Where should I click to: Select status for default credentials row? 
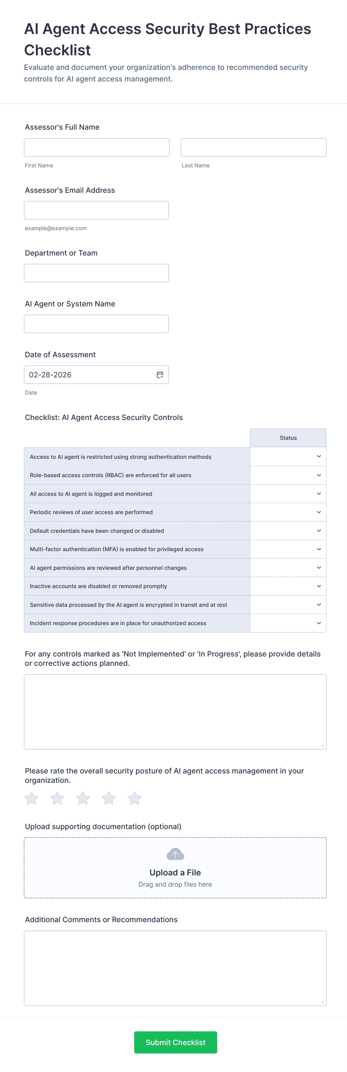coord(288,531)
